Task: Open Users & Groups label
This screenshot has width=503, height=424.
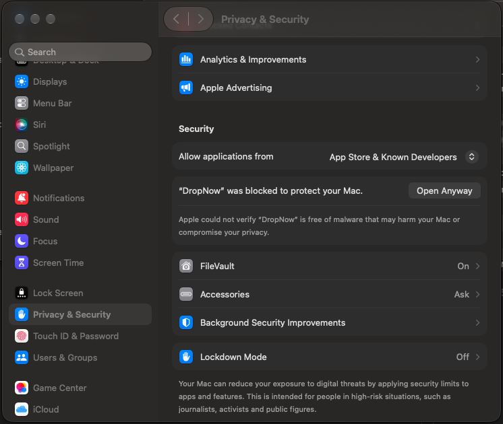Action: (65, 357)
